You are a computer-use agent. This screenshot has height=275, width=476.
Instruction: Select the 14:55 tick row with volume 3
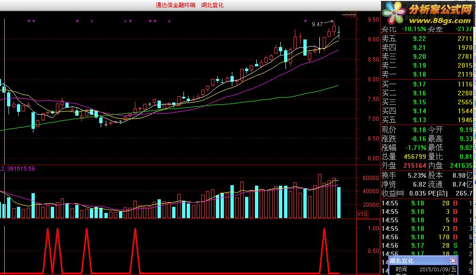click(x=427, y=212)
